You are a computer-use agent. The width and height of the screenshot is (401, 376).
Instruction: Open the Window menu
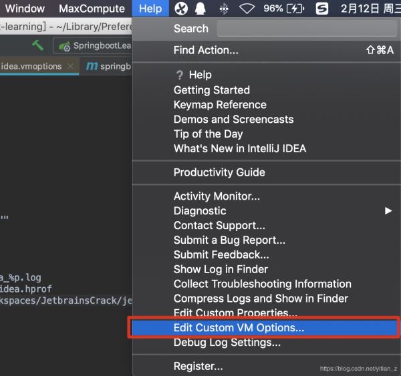pos(25,9)
